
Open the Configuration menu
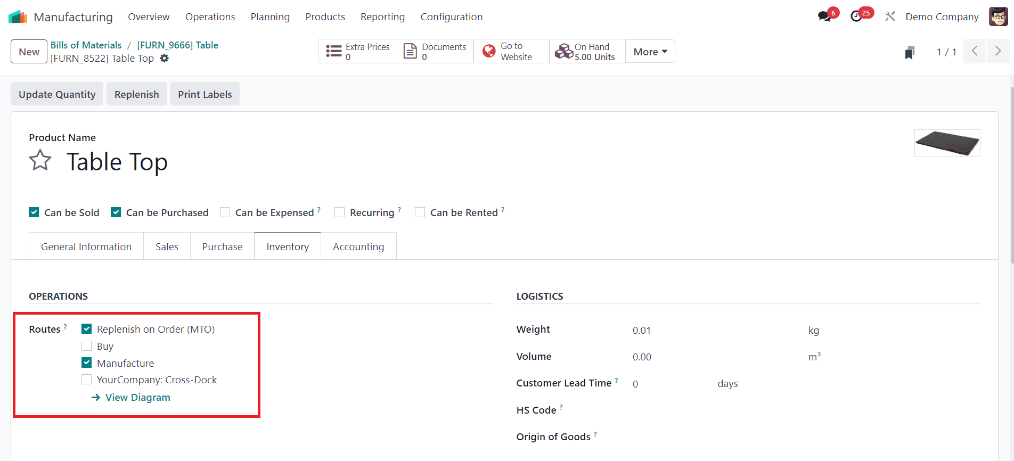[x=452, y=17]
